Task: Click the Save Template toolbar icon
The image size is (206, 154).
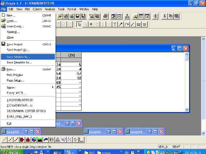Action: [x=84, y=16]
